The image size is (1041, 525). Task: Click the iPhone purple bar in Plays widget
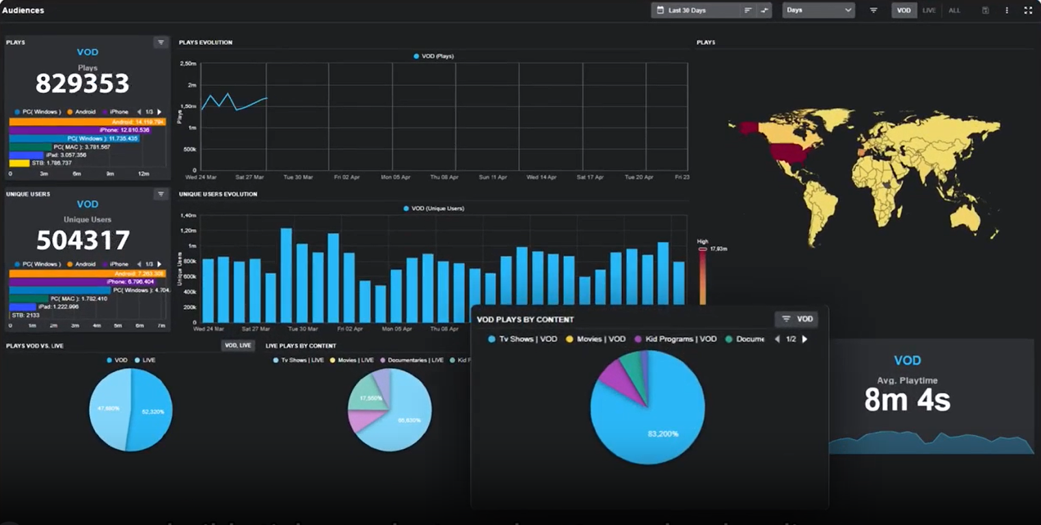tap(79, 130)
